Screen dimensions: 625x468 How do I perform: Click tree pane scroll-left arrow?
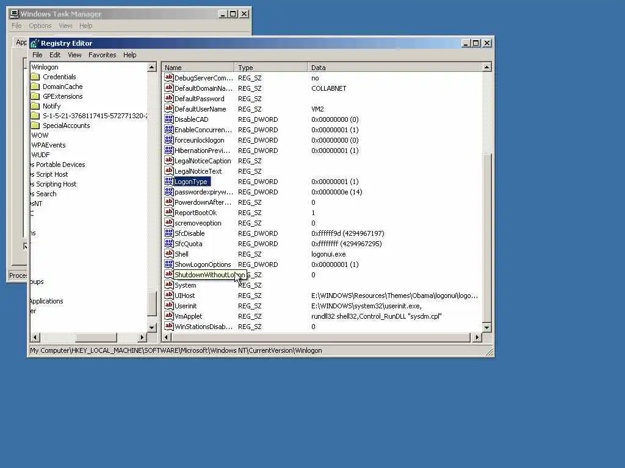point(35,337)
